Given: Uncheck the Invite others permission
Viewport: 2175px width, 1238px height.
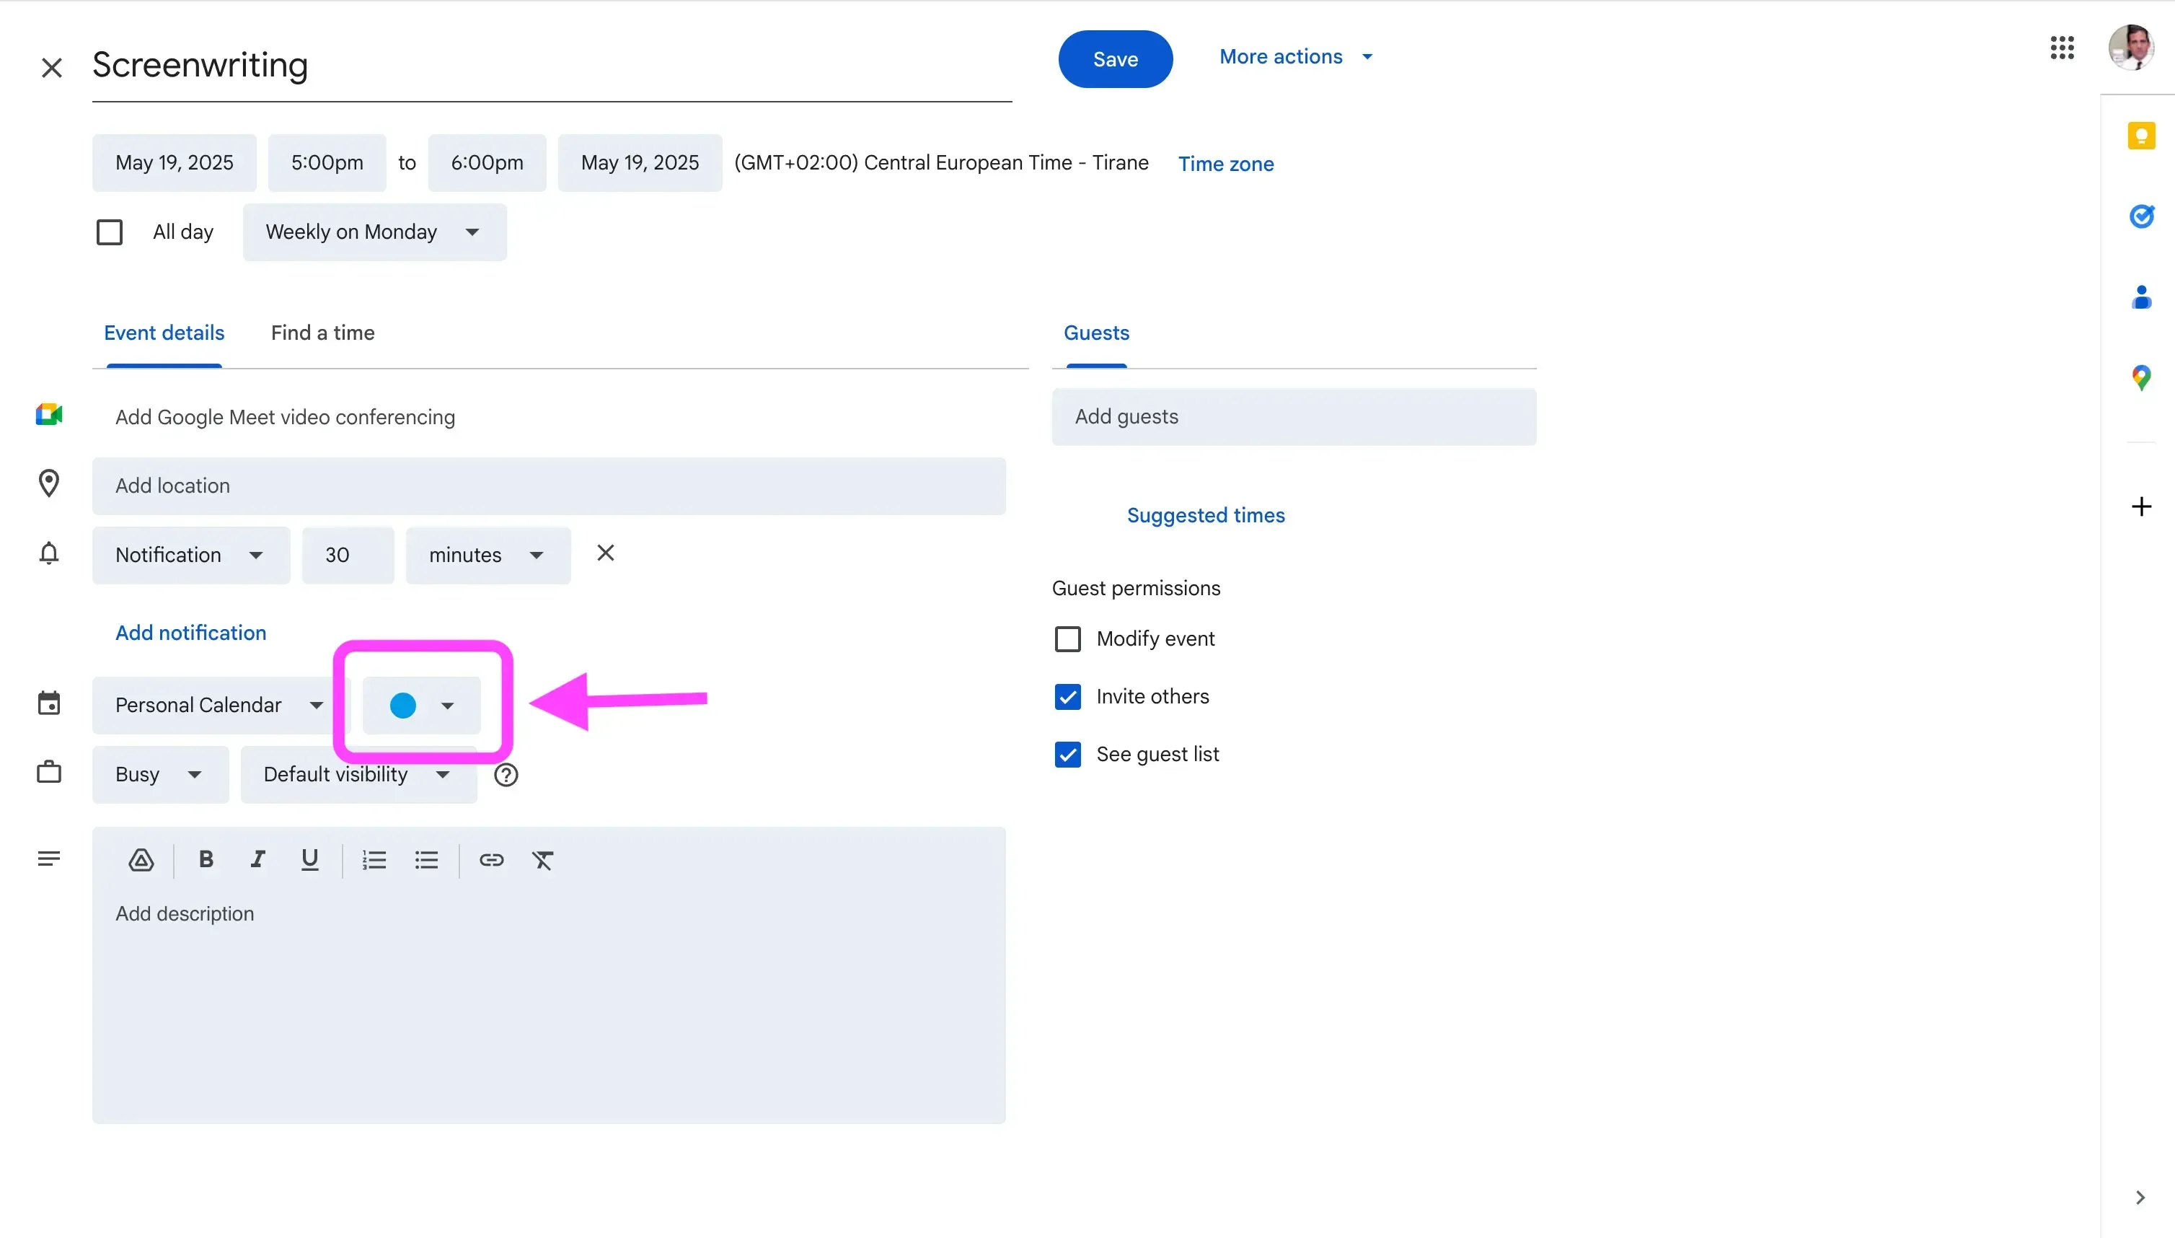Looking at the screenshot, I should coord(1067,696).
